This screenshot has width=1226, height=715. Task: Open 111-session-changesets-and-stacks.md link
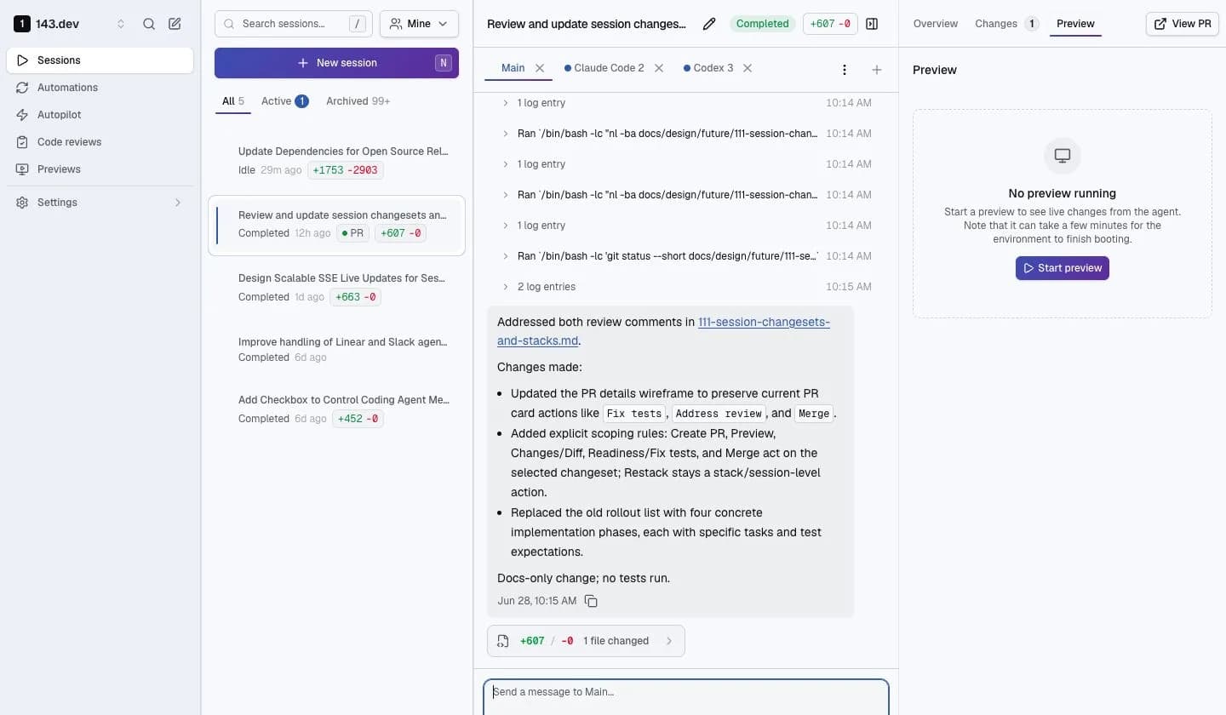click(764, 322)
